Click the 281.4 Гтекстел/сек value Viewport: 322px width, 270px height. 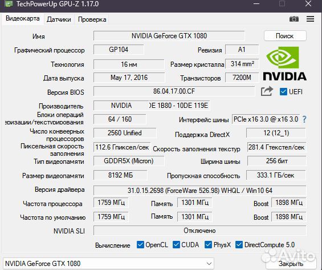click(276, 147)
